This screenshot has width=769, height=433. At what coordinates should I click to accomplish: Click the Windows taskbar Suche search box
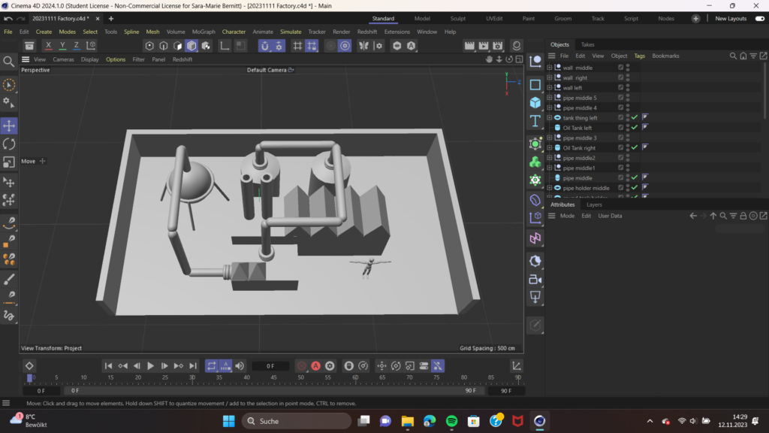pos(298,421)
